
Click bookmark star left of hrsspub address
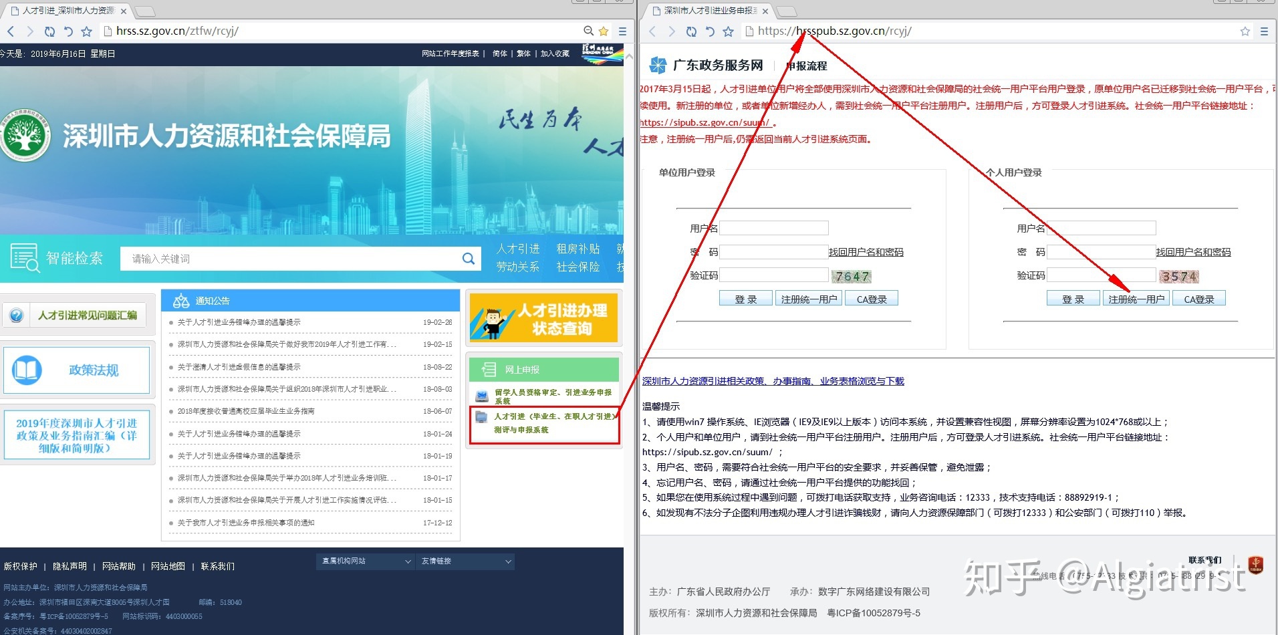[728, 31]
